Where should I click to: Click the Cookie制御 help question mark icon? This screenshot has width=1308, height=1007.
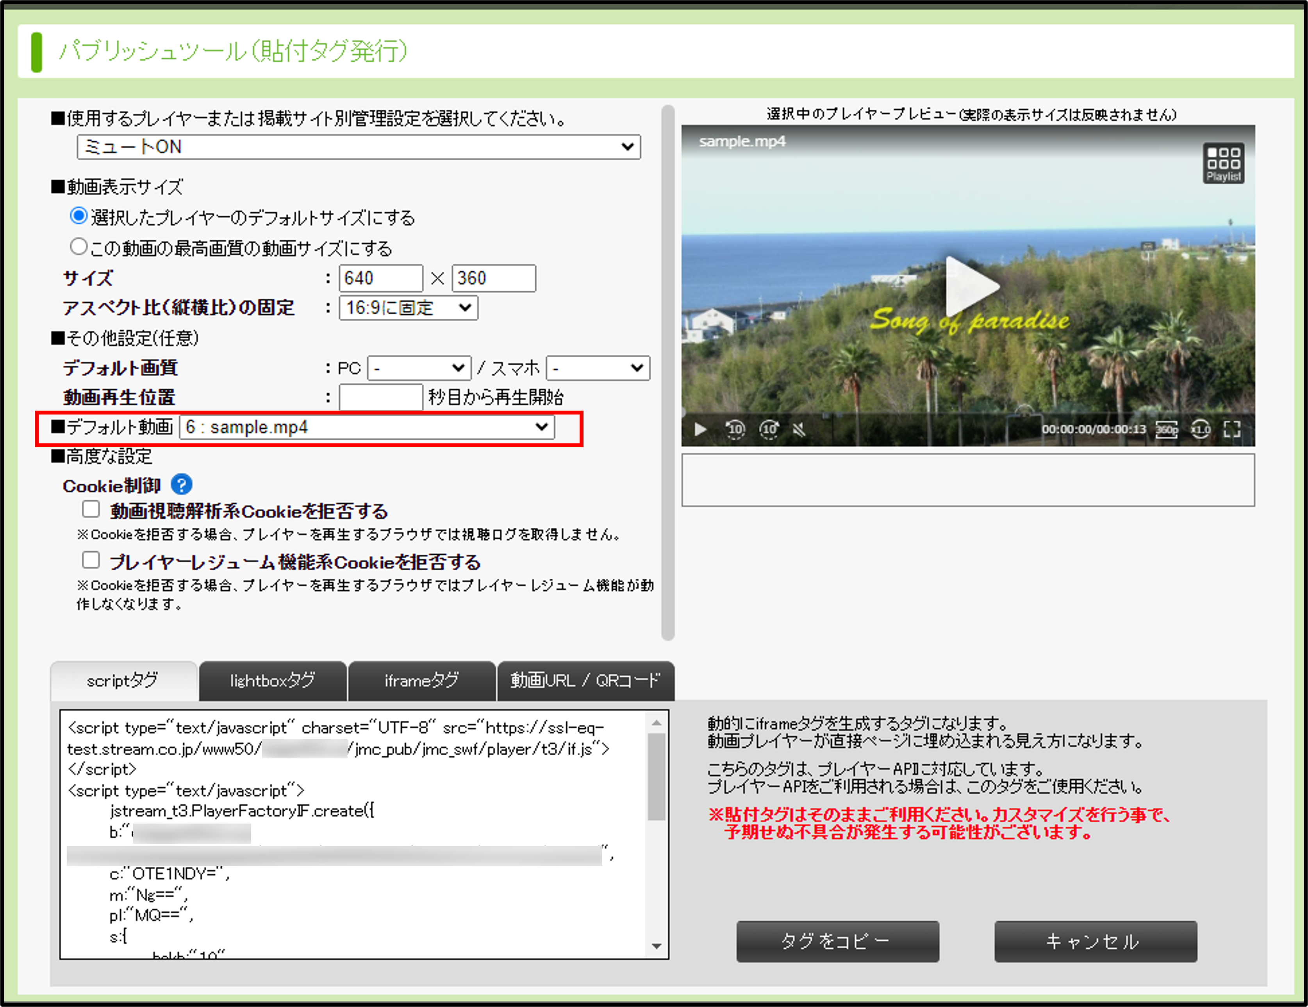182,485
